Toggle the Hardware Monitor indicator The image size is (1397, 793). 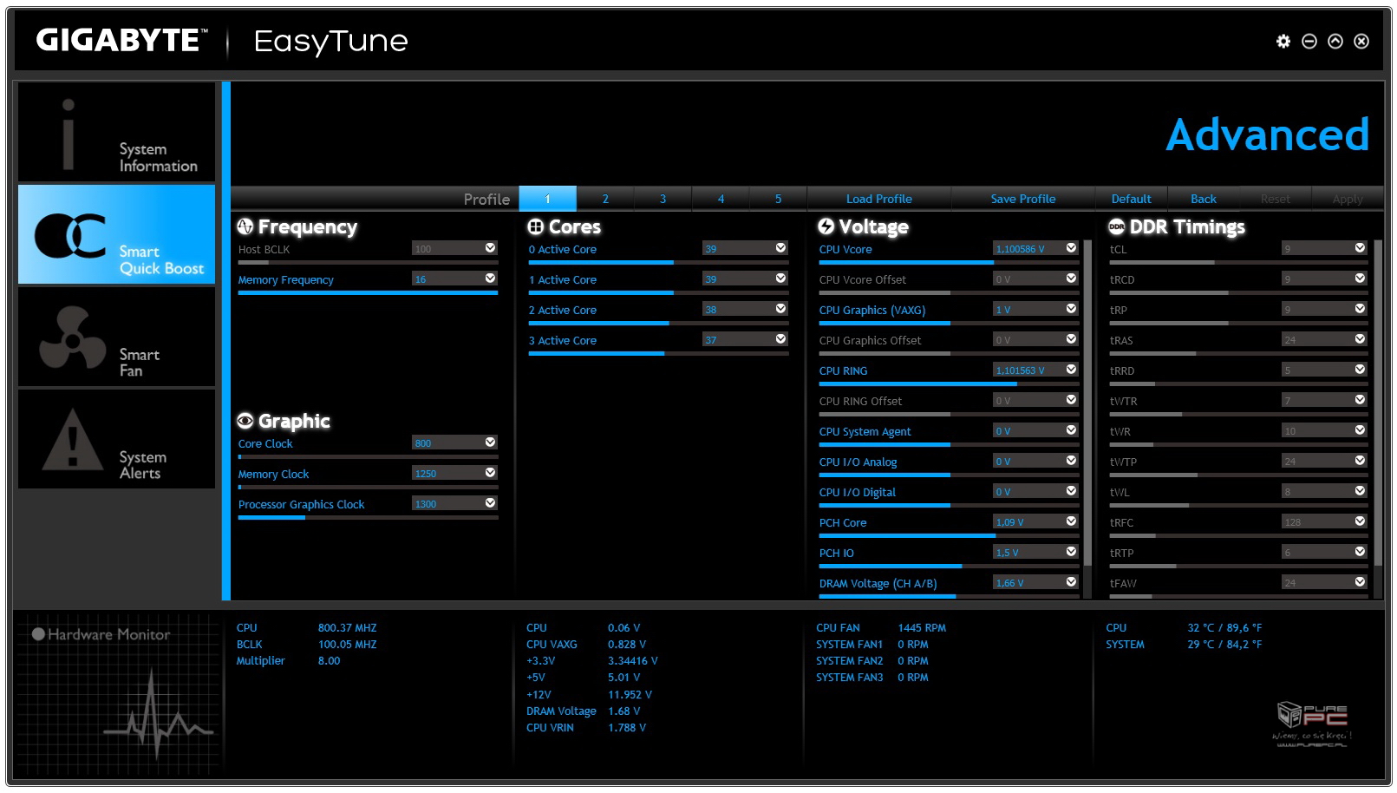click(38, 634)
